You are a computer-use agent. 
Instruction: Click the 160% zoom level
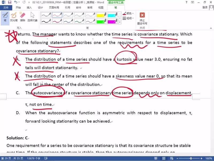(x=209, y=158)
